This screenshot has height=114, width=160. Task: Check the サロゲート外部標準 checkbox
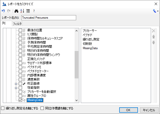[x=21, y=63]
